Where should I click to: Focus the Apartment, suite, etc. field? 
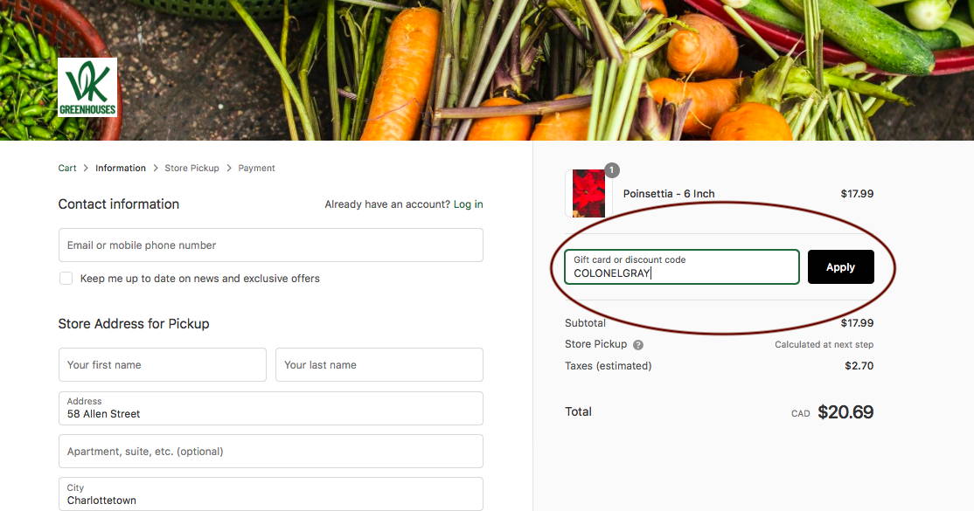[x=271, y=452]
